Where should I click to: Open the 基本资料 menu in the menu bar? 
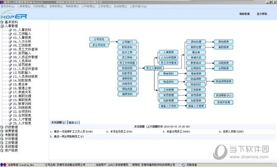click(7, 6)
